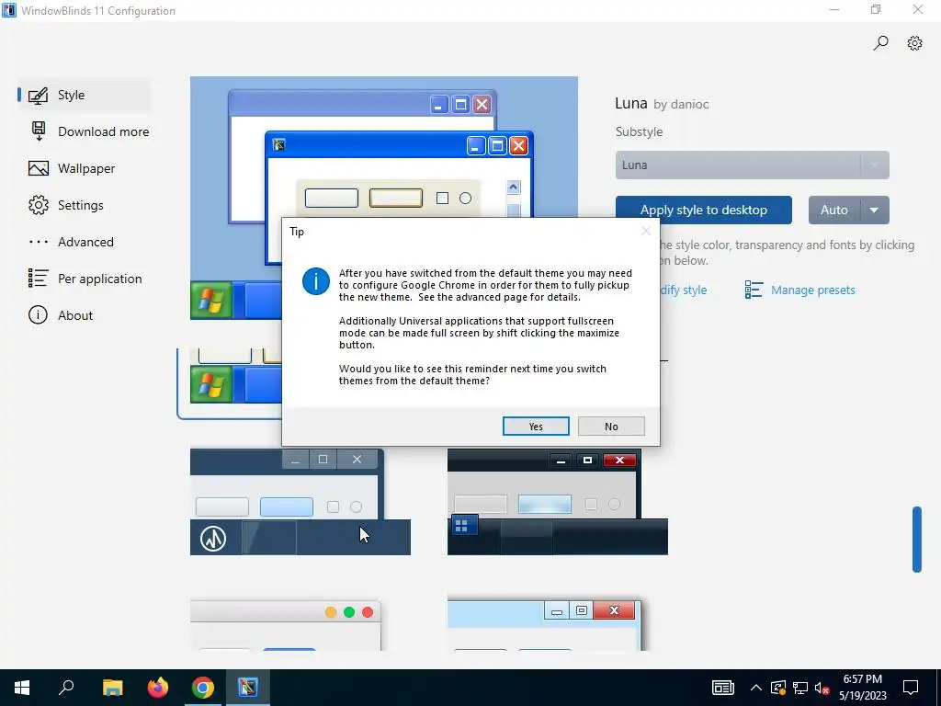Click the security warning tray icon
Image resolution: width=941 pixels, height=706 pixels.
pos(777,688)
